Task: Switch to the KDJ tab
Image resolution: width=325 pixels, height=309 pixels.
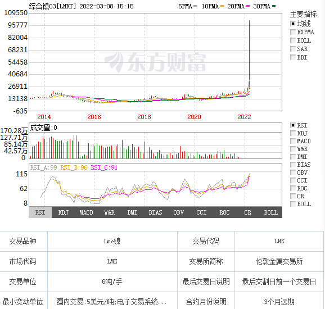Action: [63, 212]
